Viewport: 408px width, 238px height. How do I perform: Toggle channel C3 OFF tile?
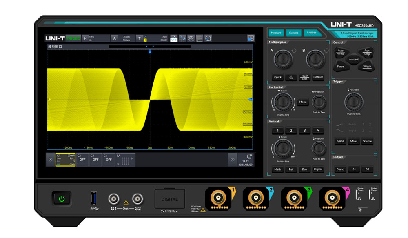click(95, 160)
